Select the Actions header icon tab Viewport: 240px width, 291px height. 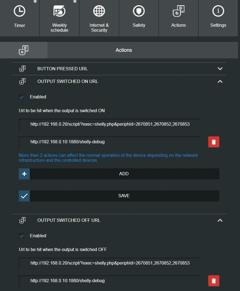coord(24,50)
